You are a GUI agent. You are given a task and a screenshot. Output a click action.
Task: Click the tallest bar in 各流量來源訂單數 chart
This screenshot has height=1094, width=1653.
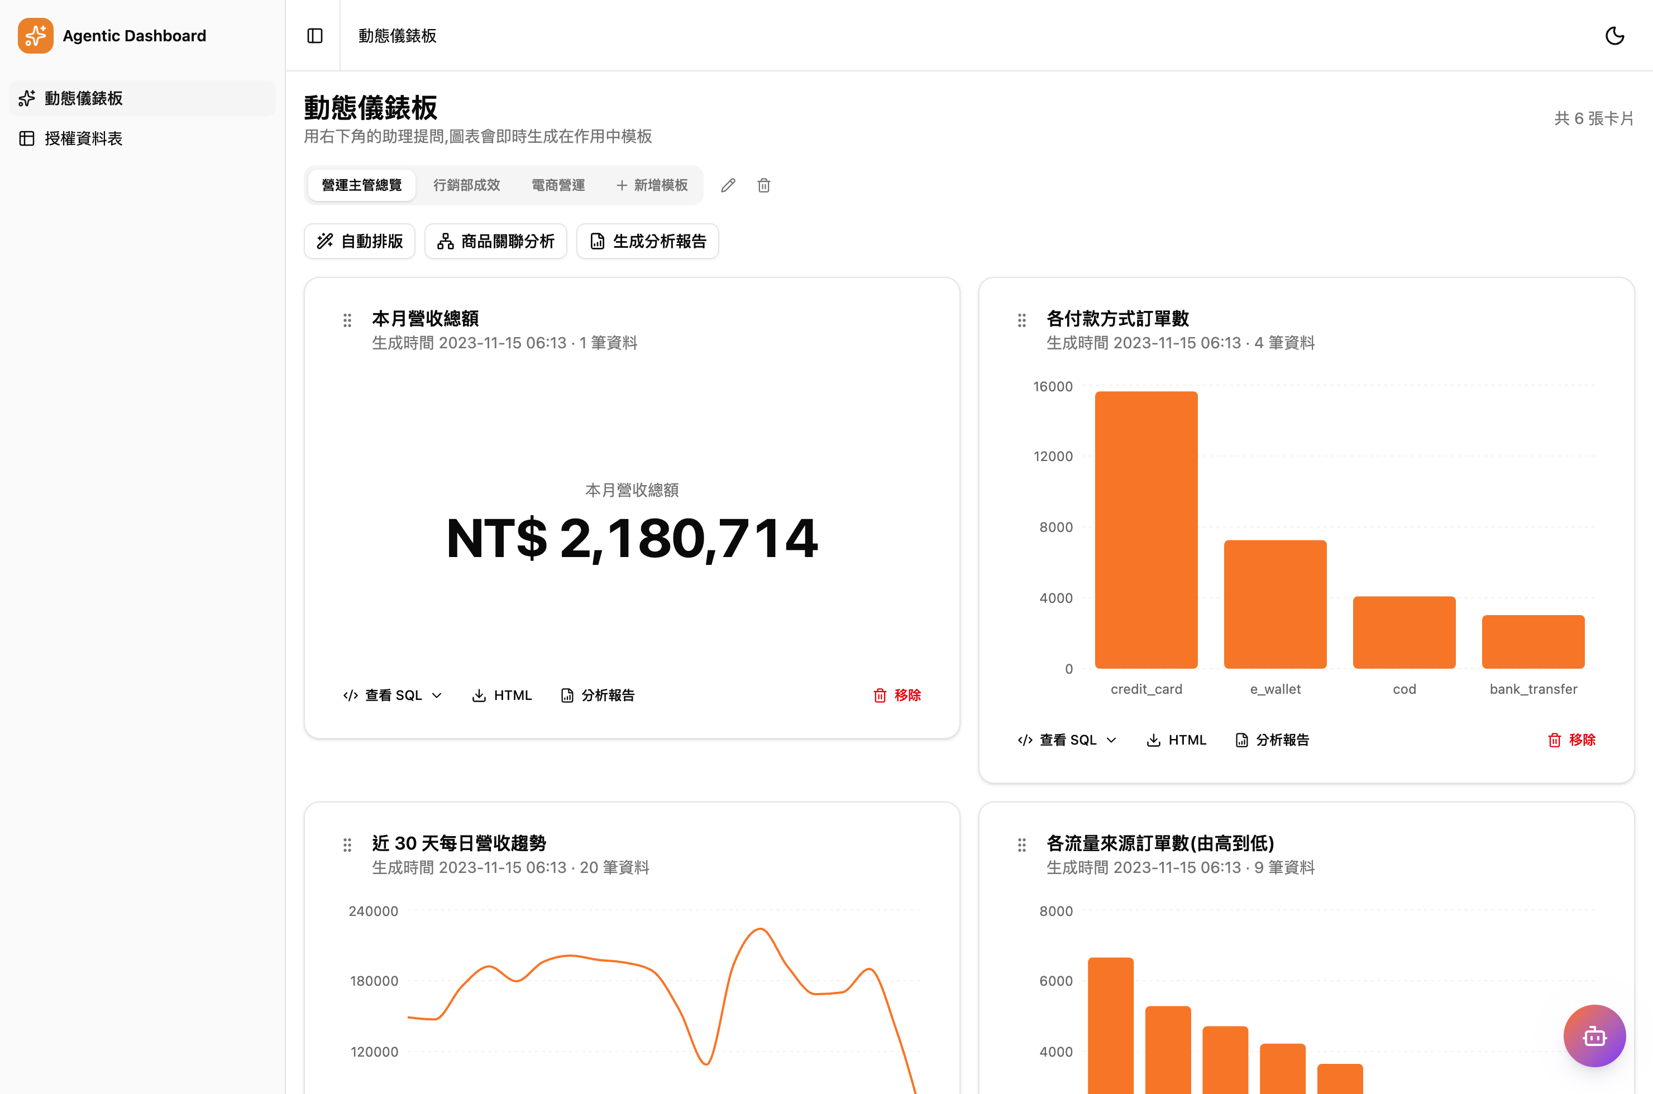tap(1111, 1026)
